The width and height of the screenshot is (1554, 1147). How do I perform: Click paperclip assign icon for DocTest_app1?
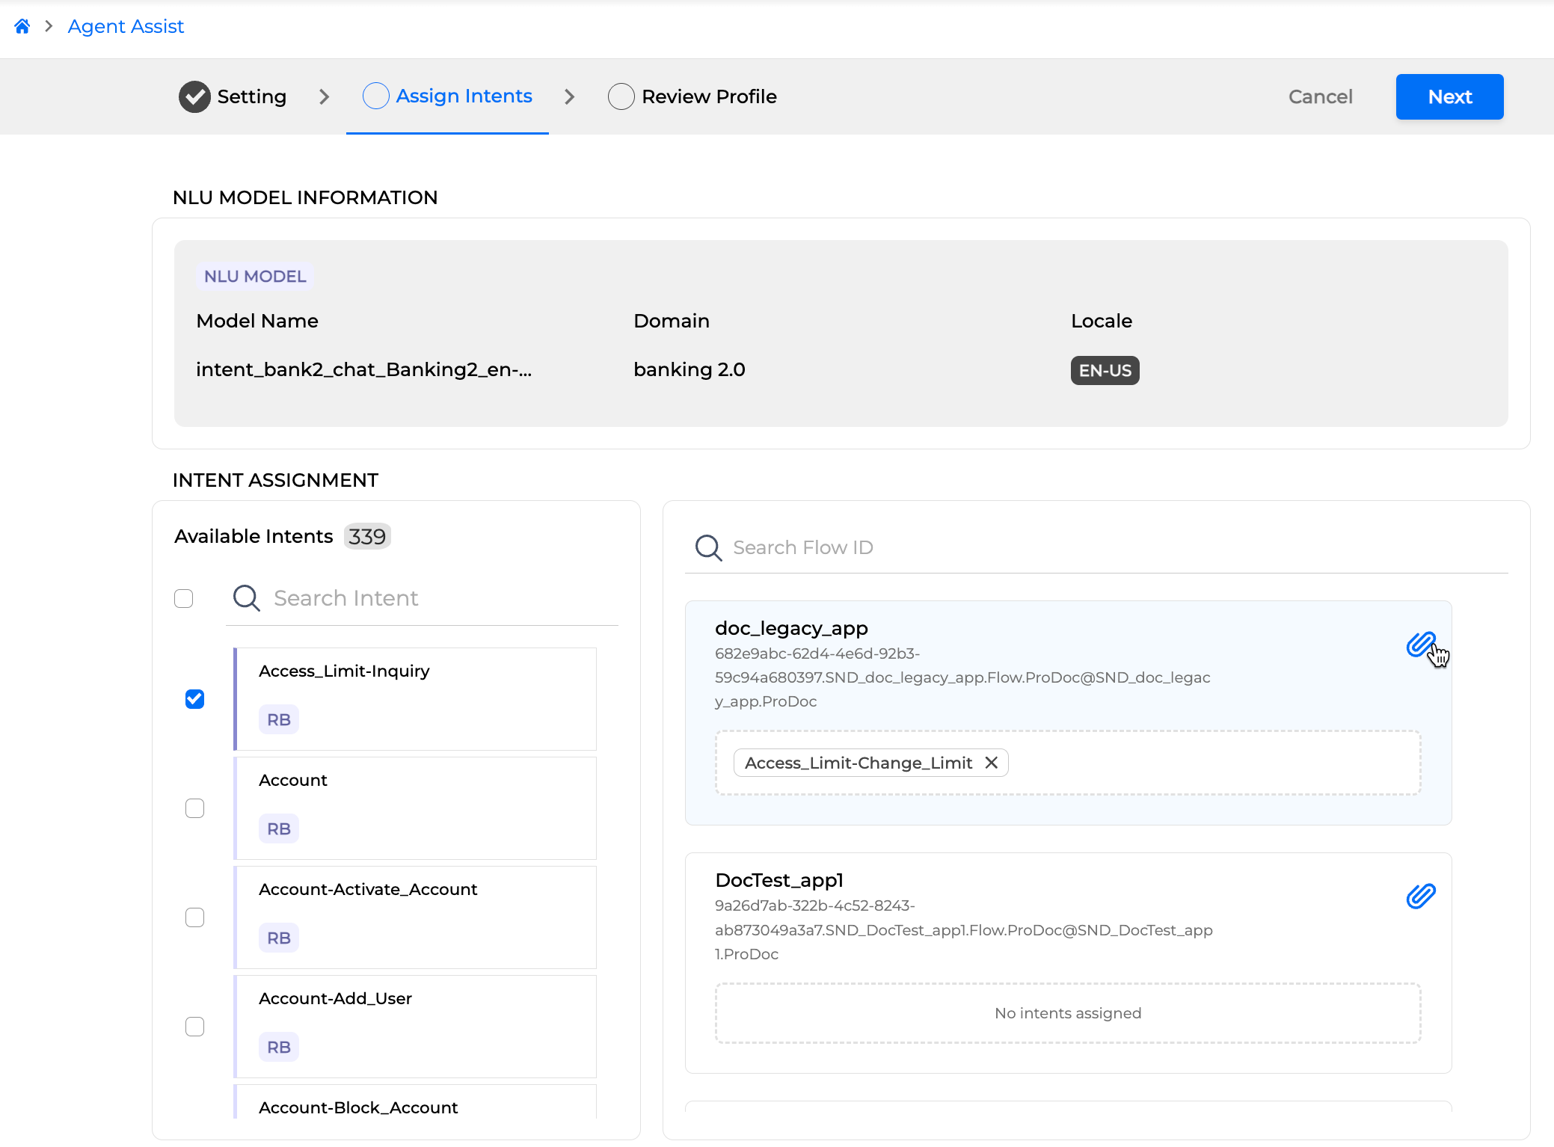click(1420, 896)
